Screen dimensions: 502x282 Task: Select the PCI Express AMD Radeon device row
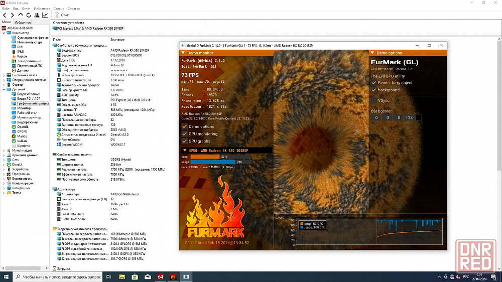[88, 29]
